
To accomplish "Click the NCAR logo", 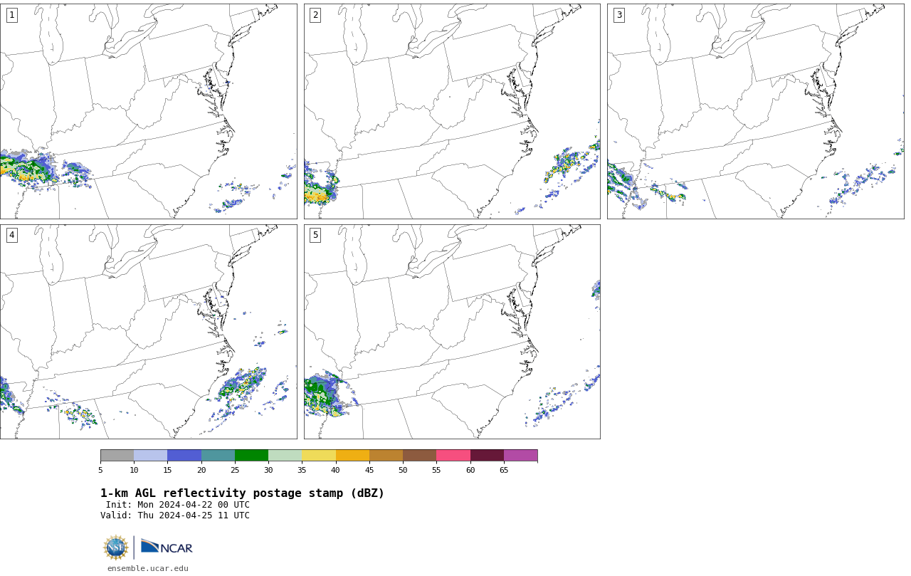I will 167,547.
